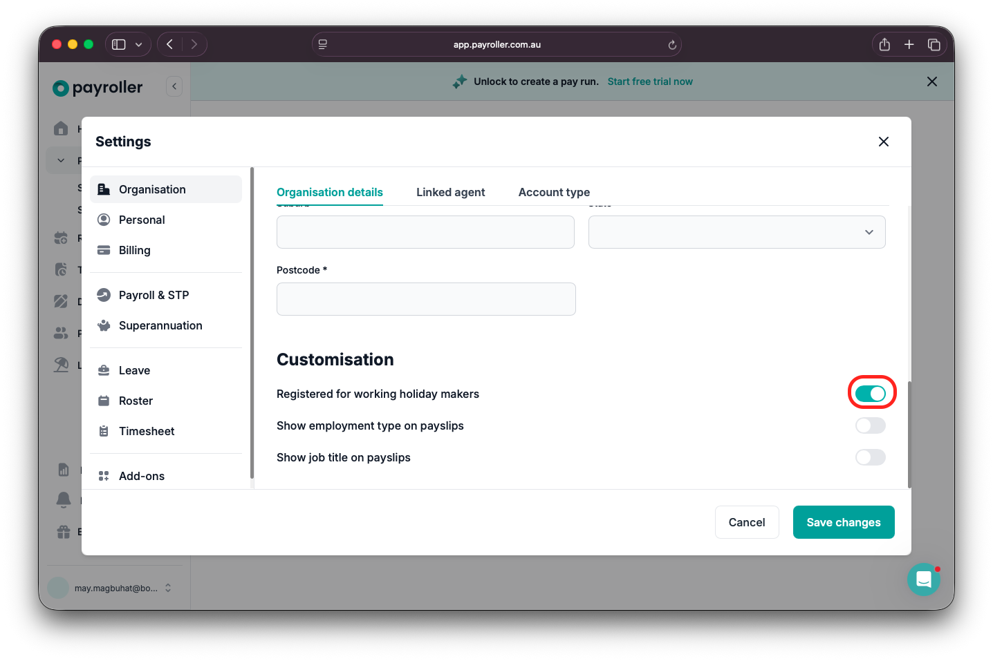Open Safari sidebar dropdown arrow

point(139,44)
